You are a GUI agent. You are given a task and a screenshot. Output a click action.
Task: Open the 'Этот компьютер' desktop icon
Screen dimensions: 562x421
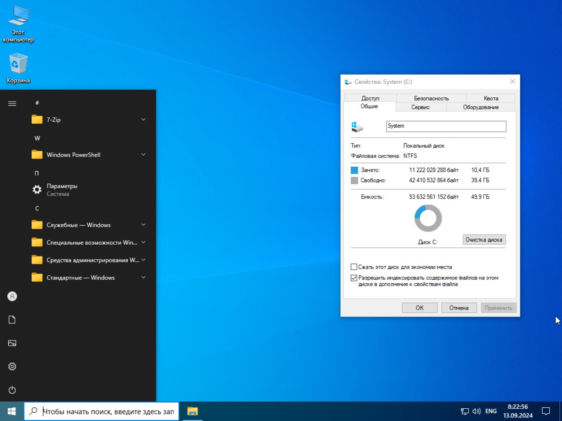(x=18, y=25)
